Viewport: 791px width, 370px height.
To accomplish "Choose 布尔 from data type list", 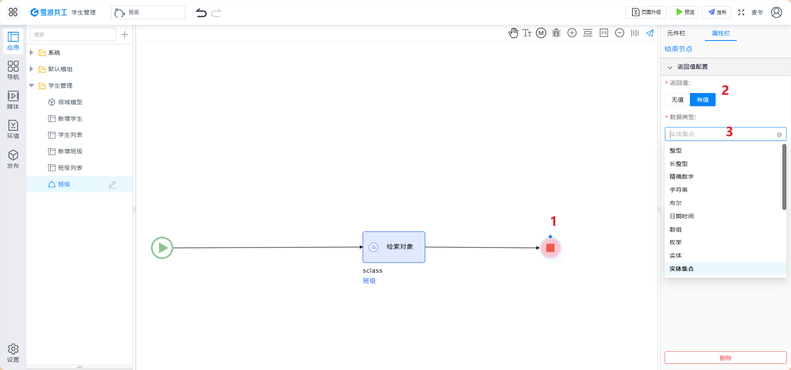I will pos(723,203).
